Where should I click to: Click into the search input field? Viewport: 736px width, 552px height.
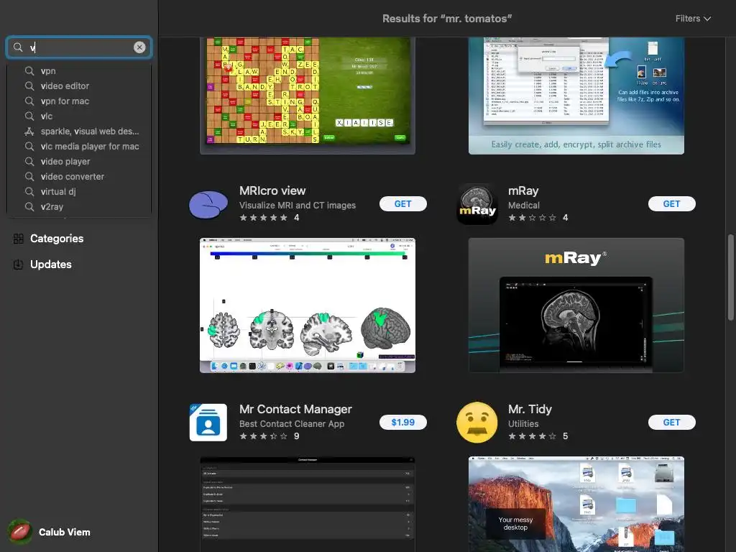pyautogui.click(x=79, y=47)
